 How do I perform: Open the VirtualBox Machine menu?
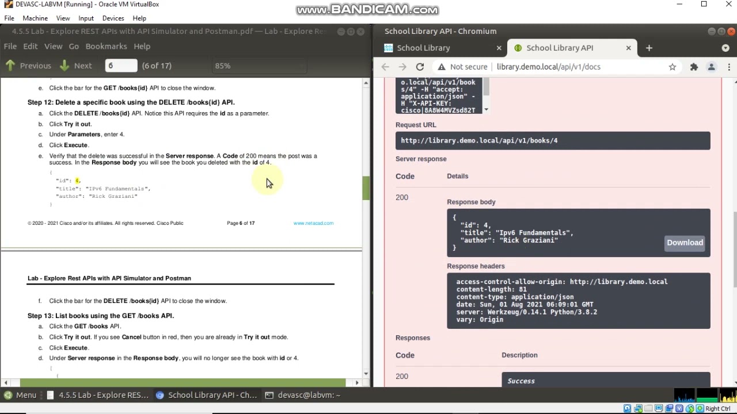pos(35,18)
